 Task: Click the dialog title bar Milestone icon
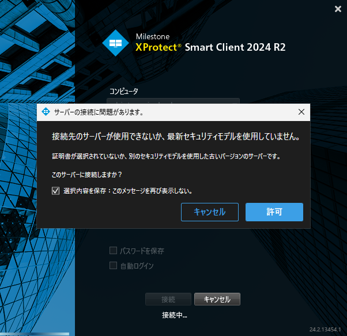(46, 112)
